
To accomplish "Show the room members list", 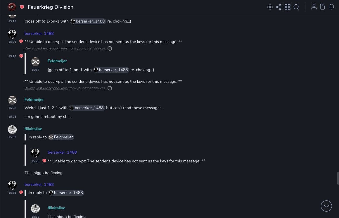I will point(314,7).
